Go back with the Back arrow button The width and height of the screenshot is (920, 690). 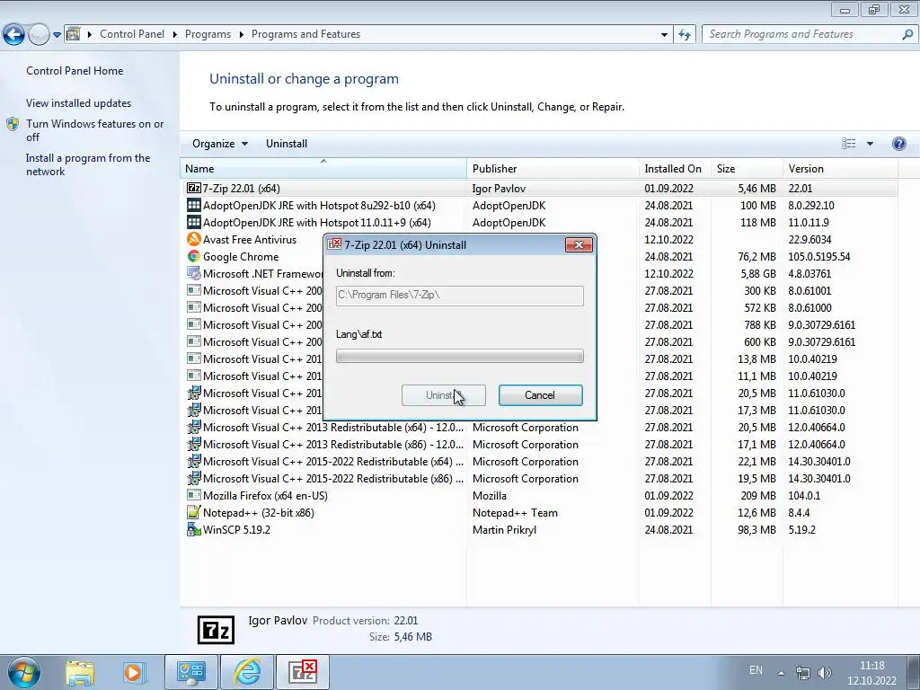[x=14, y=35]
